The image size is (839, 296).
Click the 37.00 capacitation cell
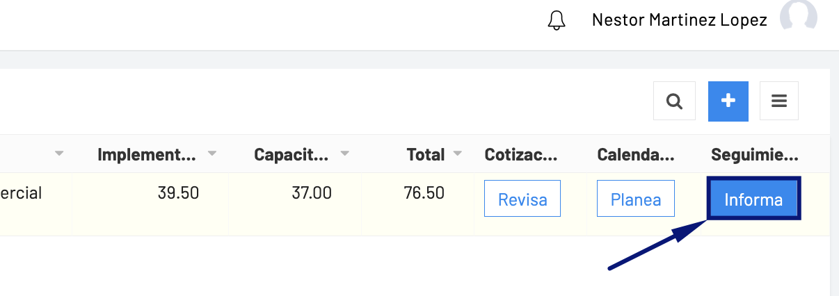point(312,193)
